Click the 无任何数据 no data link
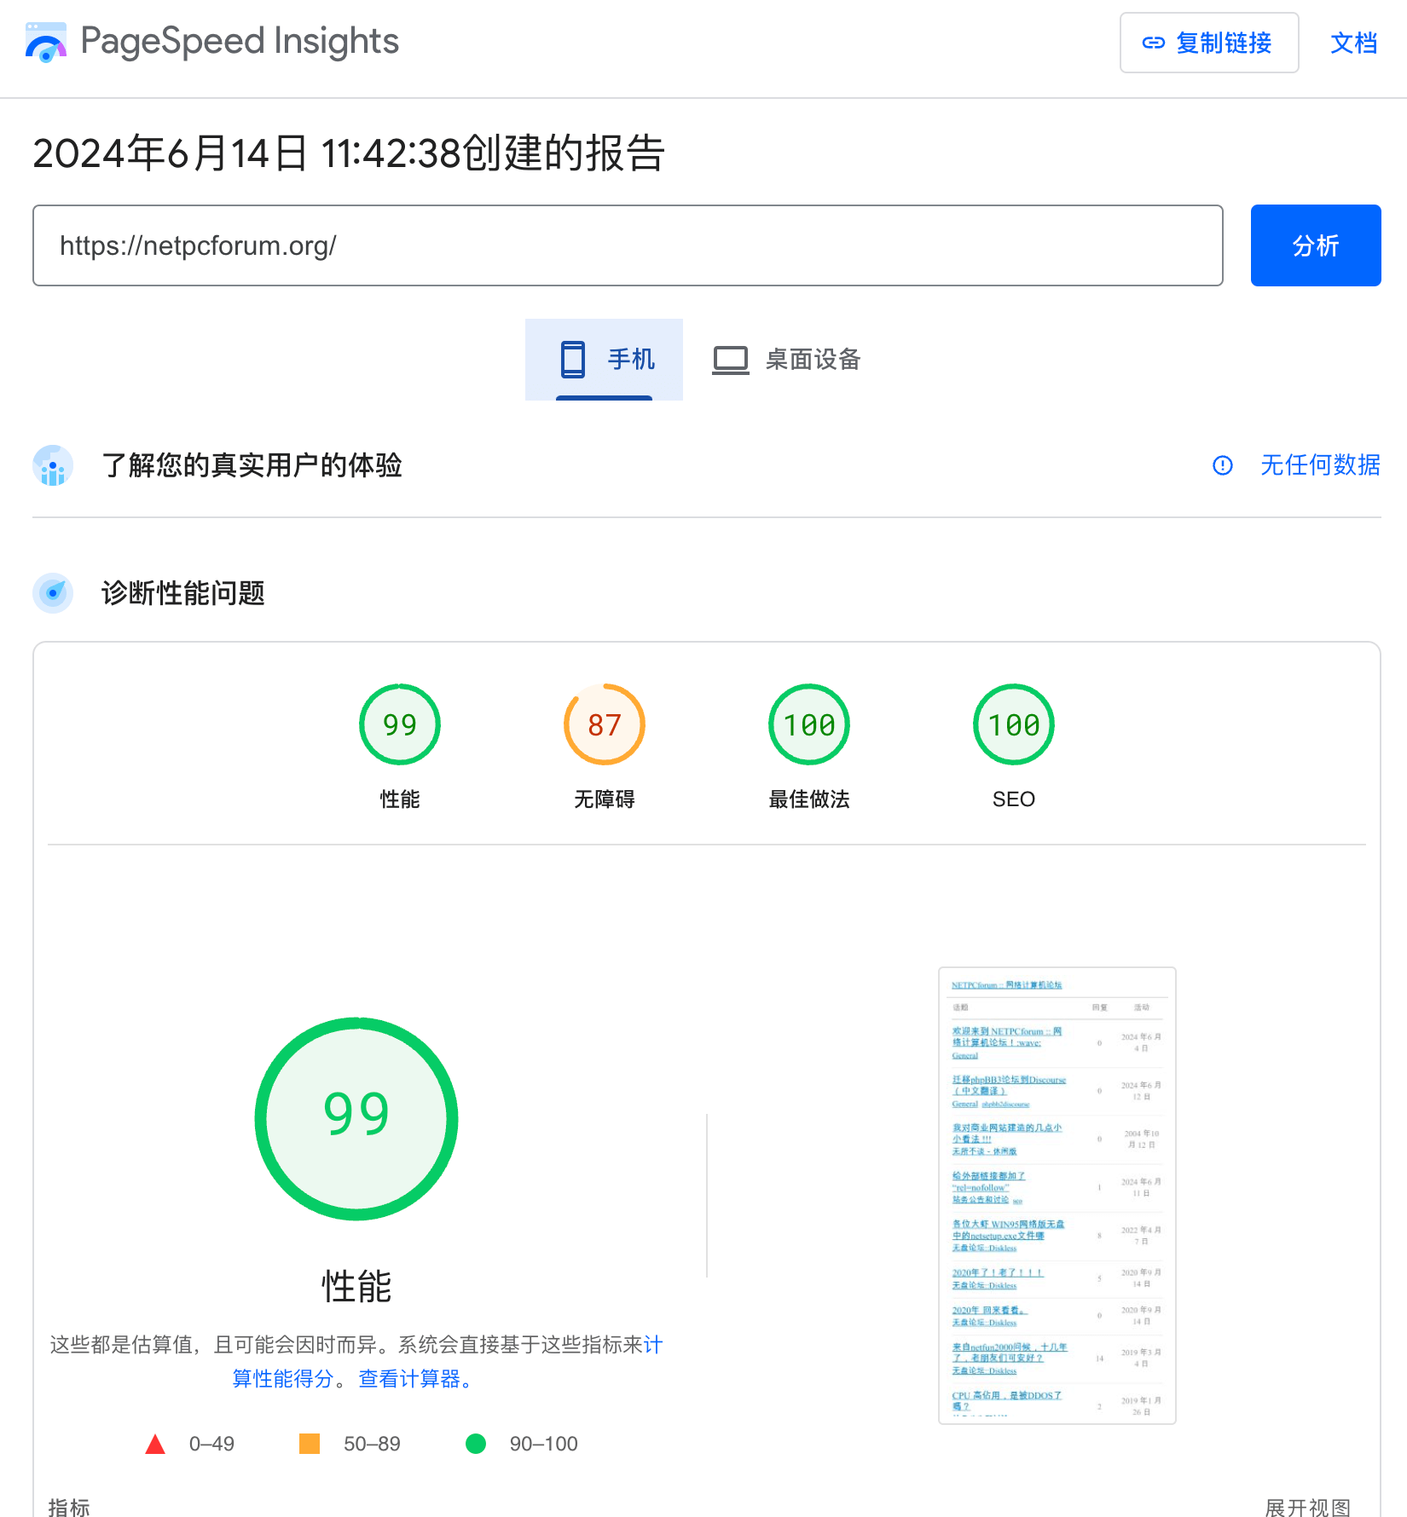 click(1319, 465)
